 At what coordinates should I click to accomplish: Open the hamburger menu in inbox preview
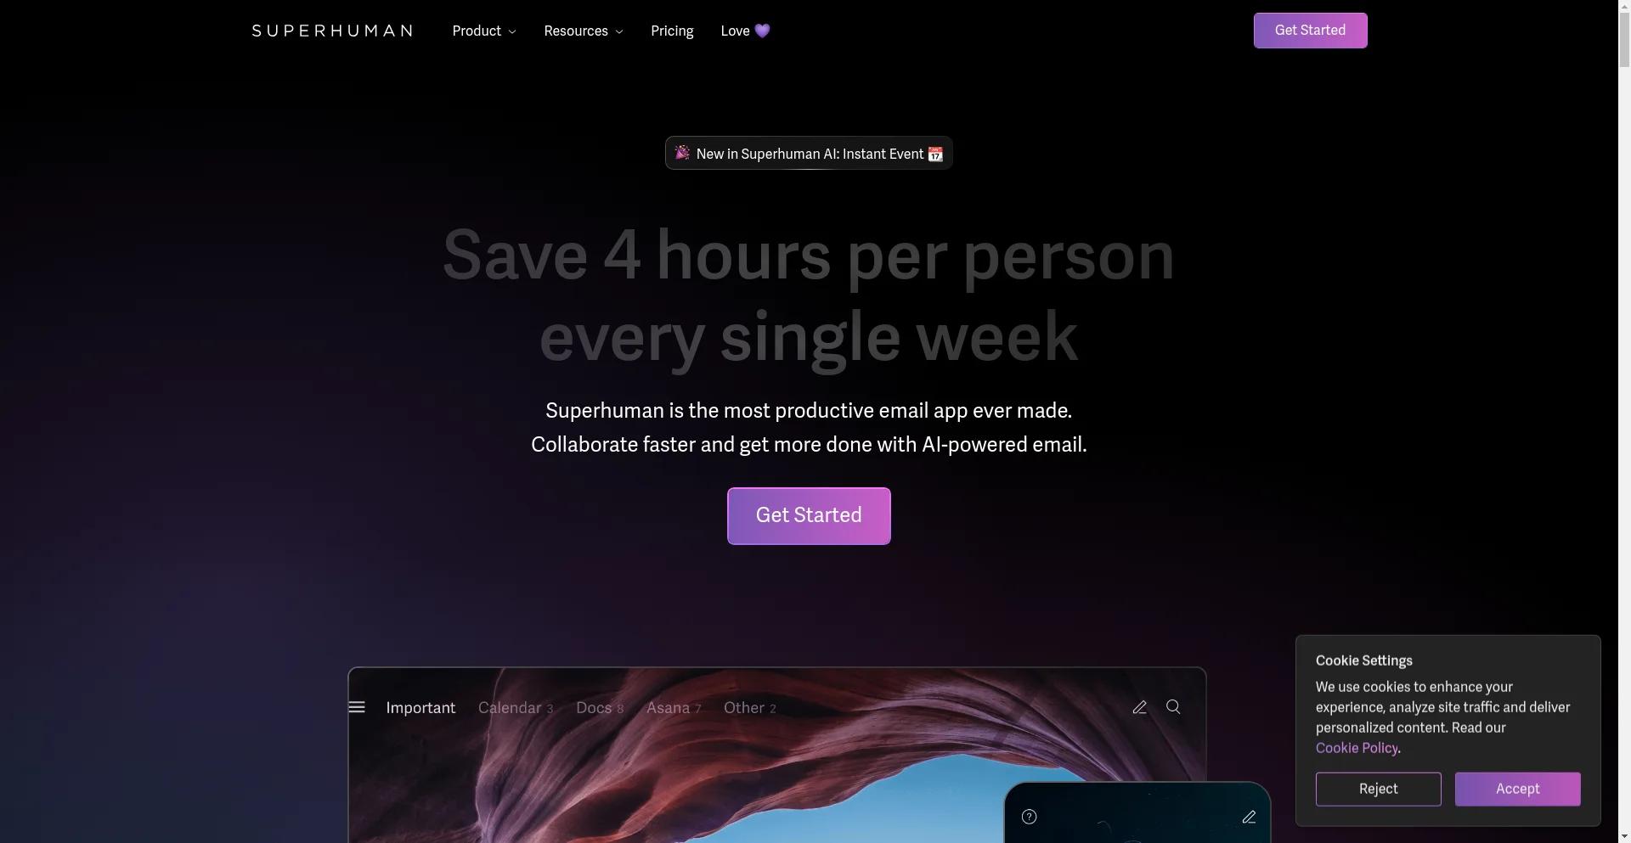[357, 707]
